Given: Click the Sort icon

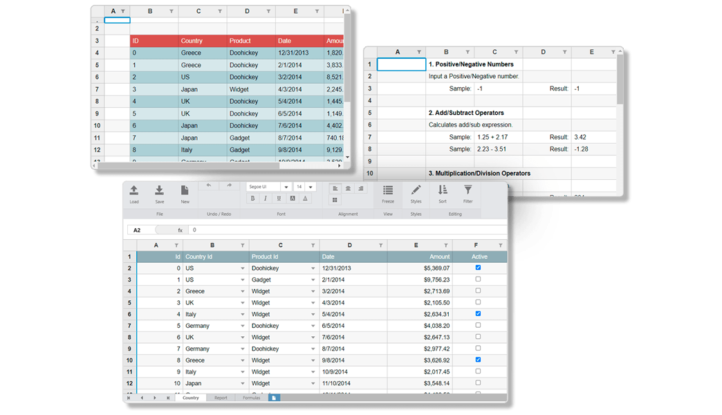Looking at the screenshot, I should pos(443,190).
